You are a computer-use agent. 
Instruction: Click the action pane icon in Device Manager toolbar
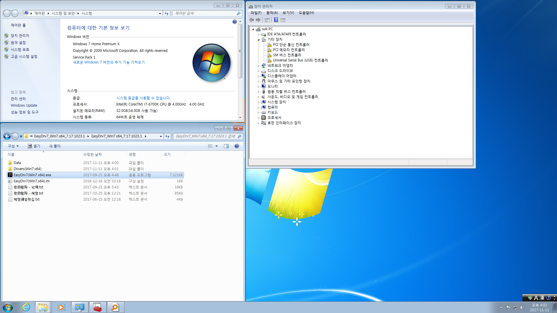(283, 20)
